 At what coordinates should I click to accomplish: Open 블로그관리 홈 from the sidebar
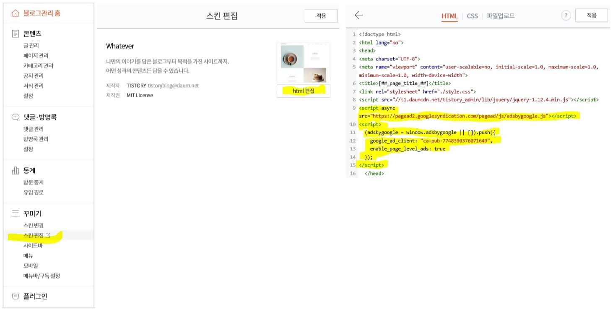click(x=42, y=13)
